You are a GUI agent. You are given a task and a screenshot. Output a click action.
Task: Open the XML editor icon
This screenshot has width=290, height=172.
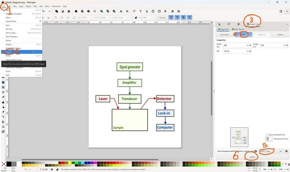153,11
